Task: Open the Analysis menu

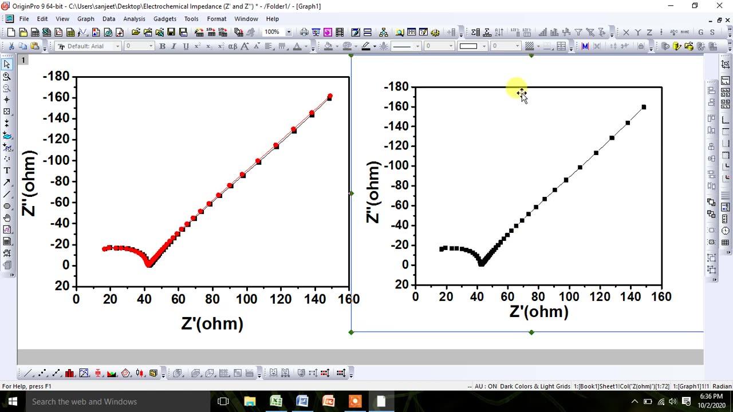Action: 134,18
